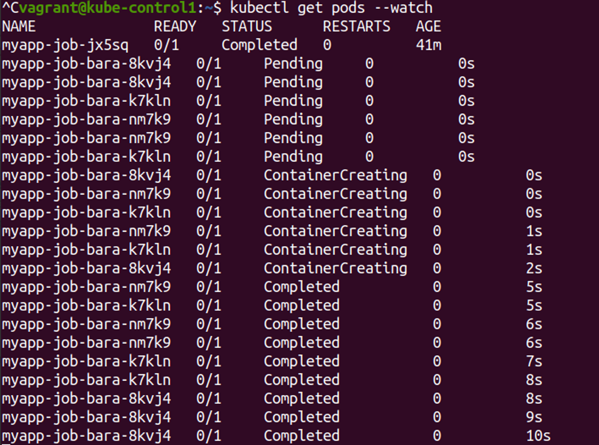Screen dimensions: 599x445
Task: Click the Completed status of myapp-job-jx5sq
Action: (259, 45)
